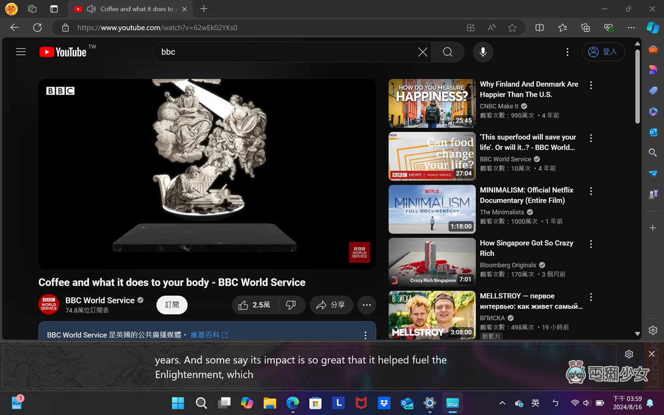Image resolution: width=664 pixels, height=415 pixels.
Task: Add an app to the sidebar
Action: click(x=653, y=228)
